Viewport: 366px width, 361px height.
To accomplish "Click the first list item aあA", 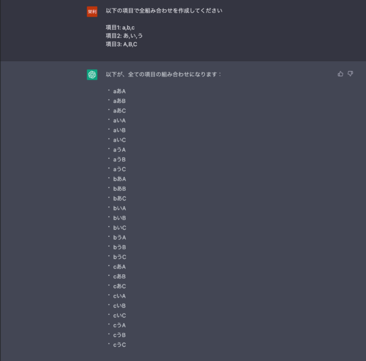I will (x=119, y=91).
